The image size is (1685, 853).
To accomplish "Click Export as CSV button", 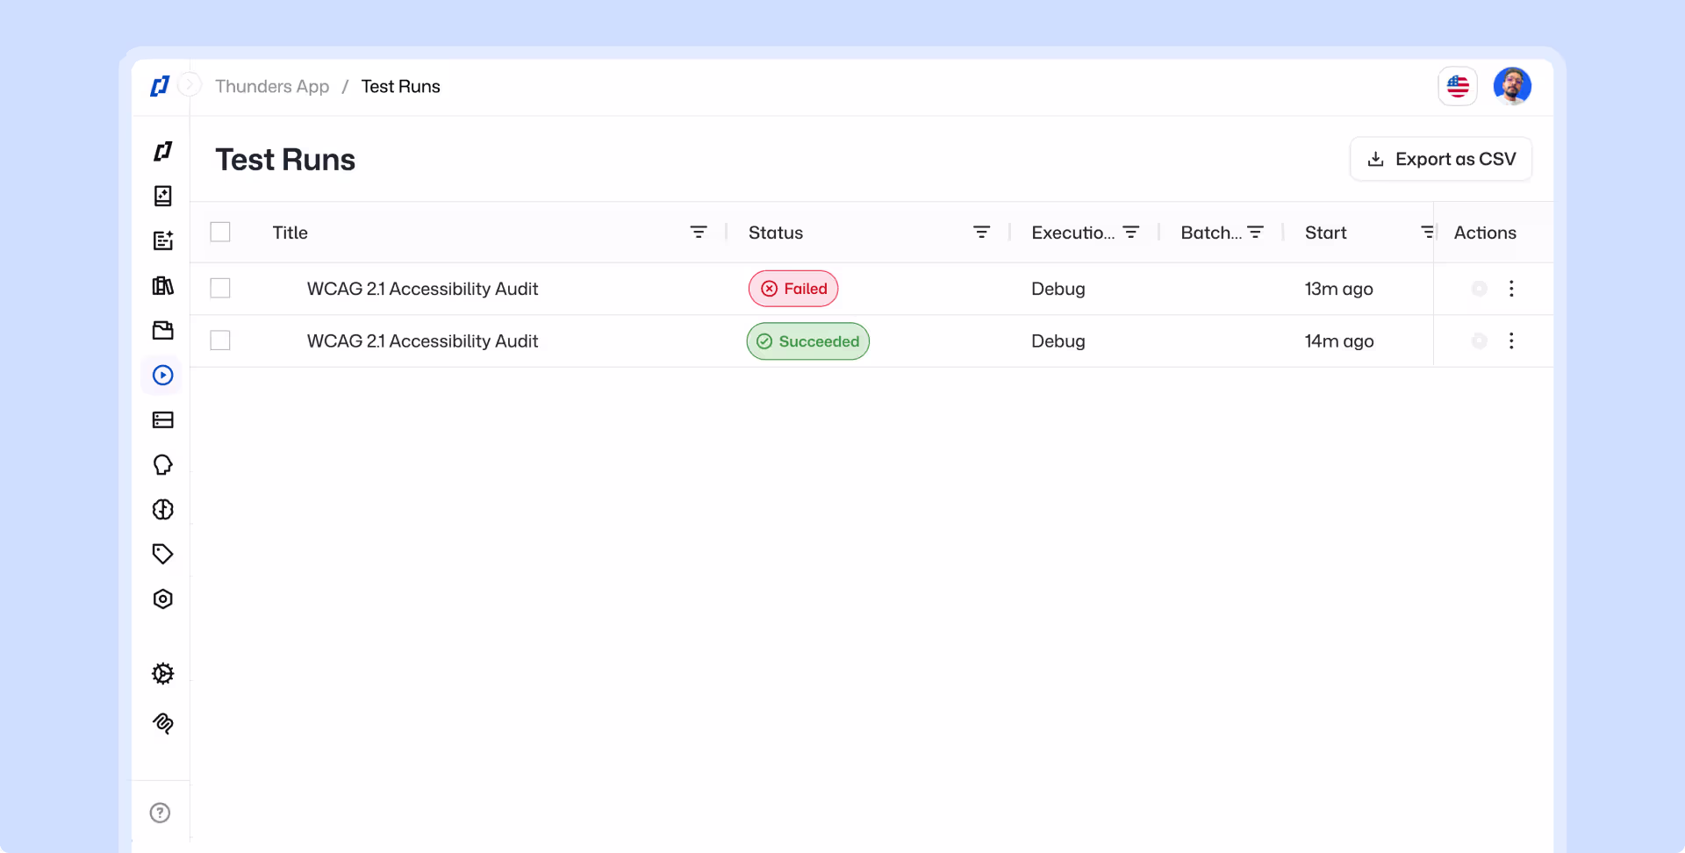I will pos(1441,159).
